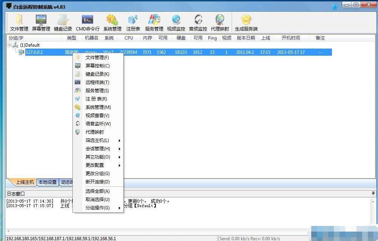Click 生成服务端 in the toolbar
378x241 pixels.
coord(246,23)
